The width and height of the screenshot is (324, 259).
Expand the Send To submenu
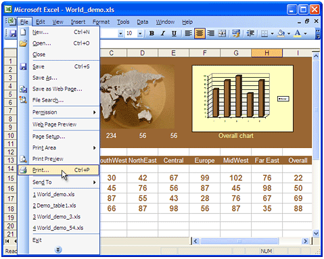(x=59, y=182)
